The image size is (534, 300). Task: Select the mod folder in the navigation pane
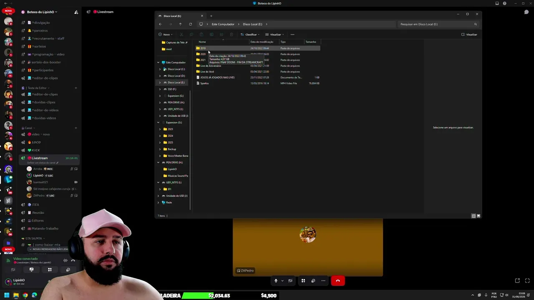[166, 49]
